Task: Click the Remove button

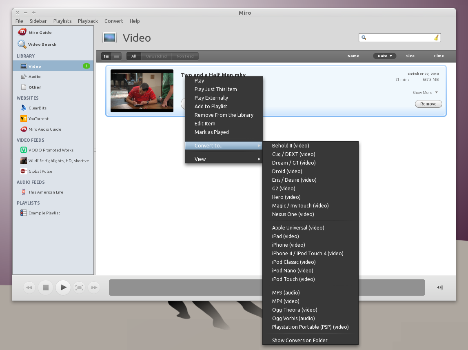Action: pos(428,104)
